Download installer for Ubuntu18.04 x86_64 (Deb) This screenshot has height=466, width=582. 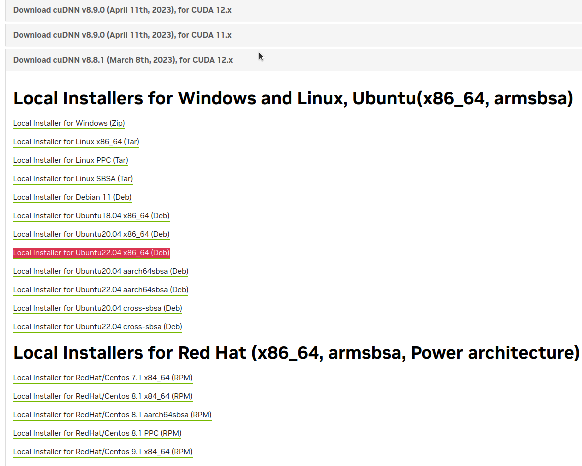(91, 216)
